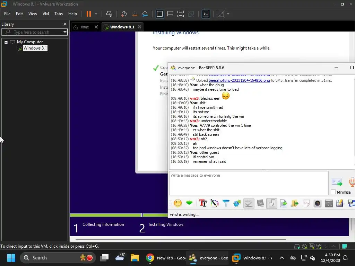
Task: Revert the VM to its previous snapshot
Action: coord(135,14)
